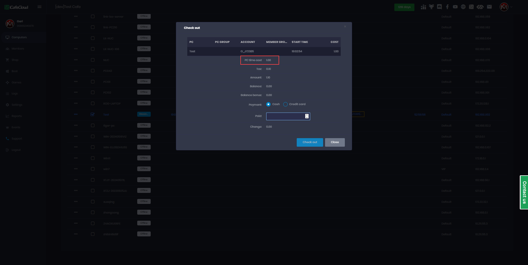Select Credit card payment option
The width and height of the screenshot is (528, 265).
click(285, 104)
